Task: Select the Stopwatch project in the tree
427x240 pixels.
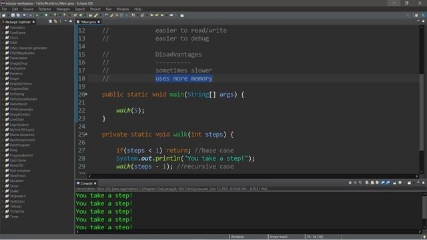Action: pos(17,196)
